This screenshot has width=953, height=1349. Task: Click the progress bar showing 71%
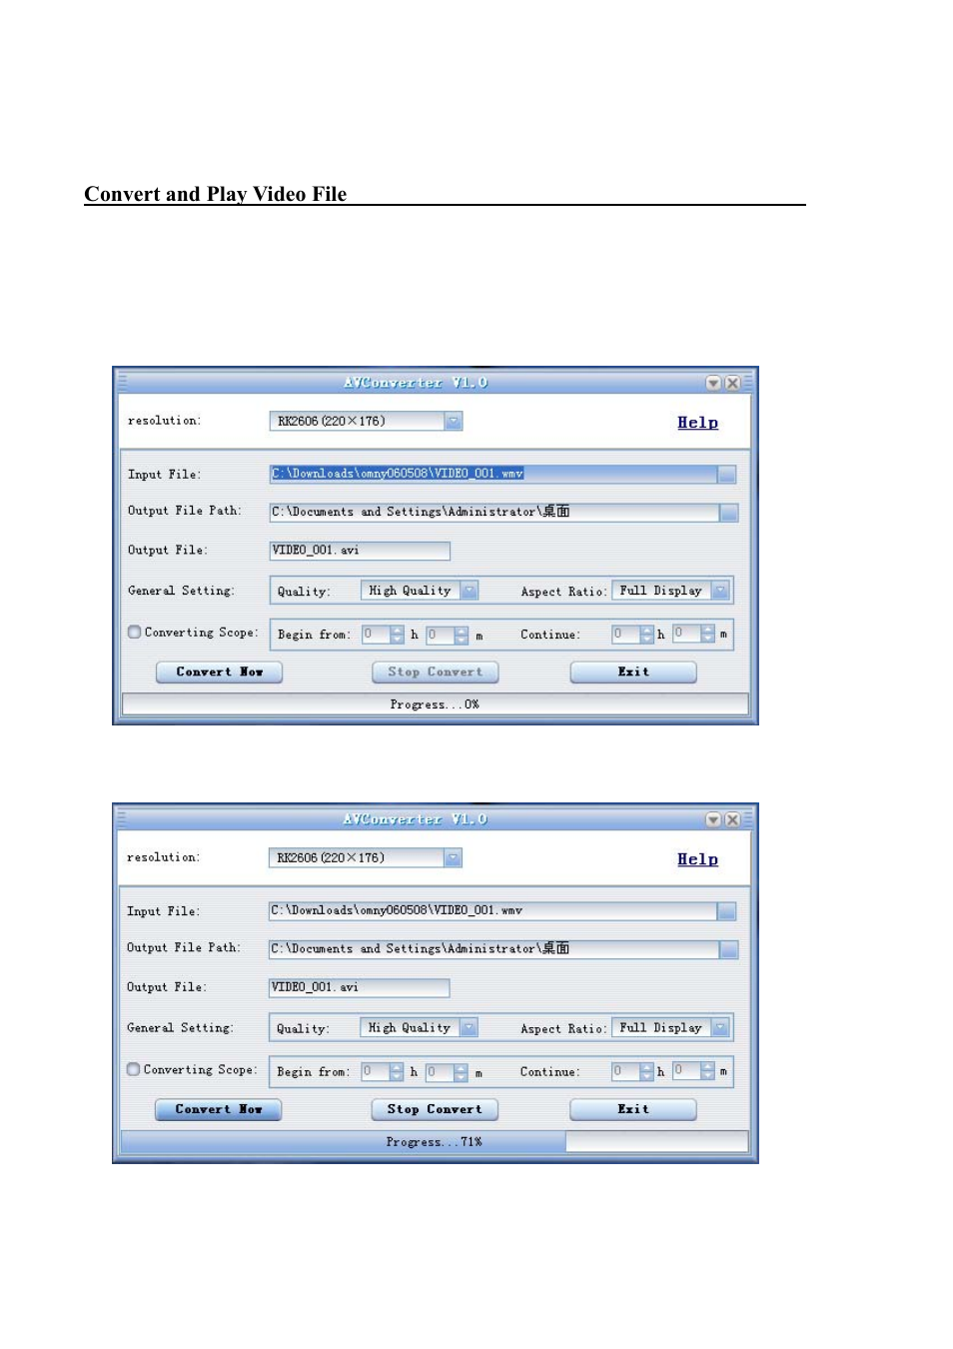435,1141
